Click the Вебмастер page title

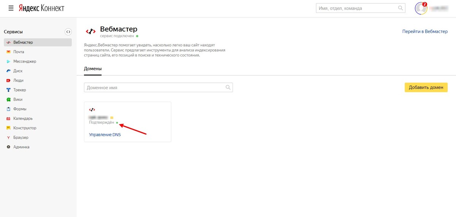pos(119,29)
